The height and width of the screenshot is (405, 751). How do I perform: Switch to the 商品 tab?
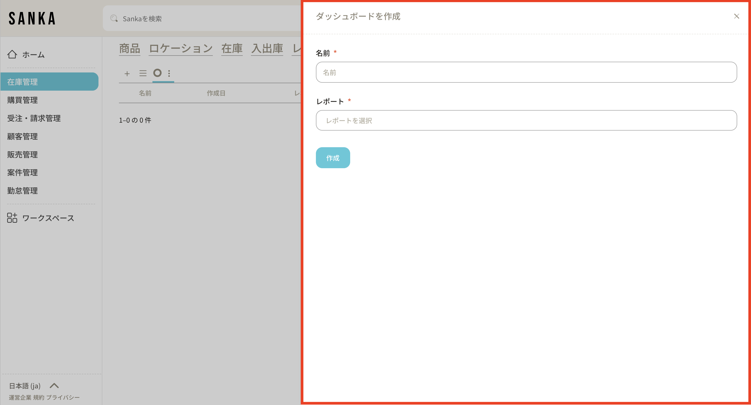(x=129, y=48)
